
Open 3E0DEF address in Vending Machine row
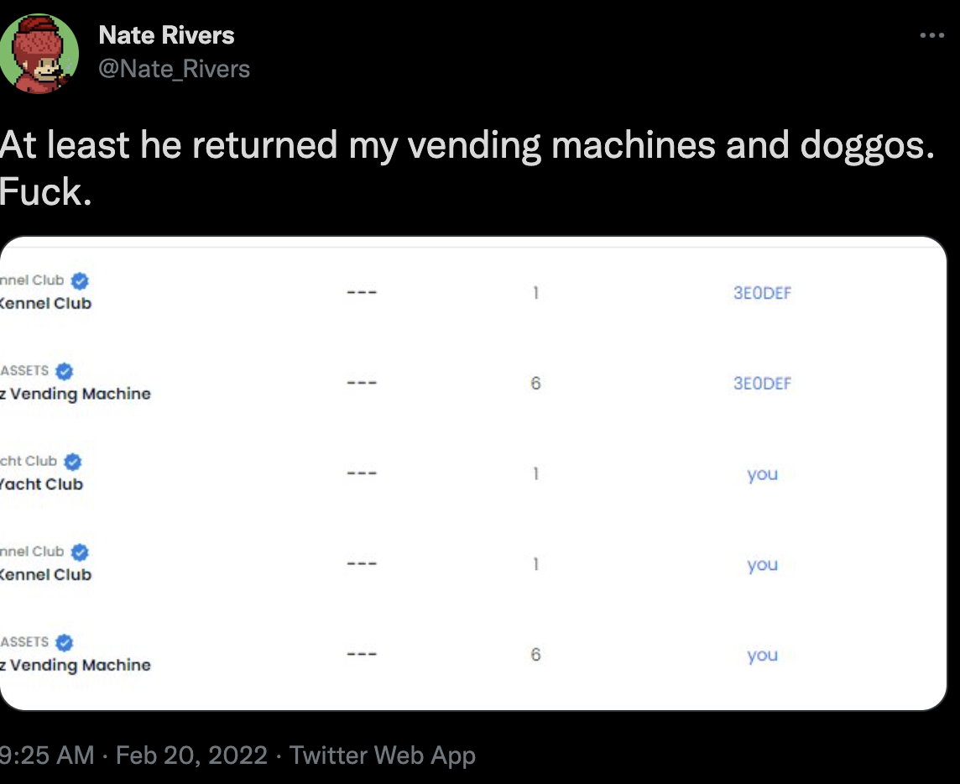[x=762, y=384]
